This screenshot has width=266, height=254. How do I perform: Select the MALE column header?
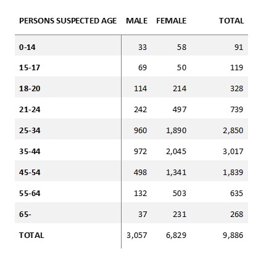137,21
